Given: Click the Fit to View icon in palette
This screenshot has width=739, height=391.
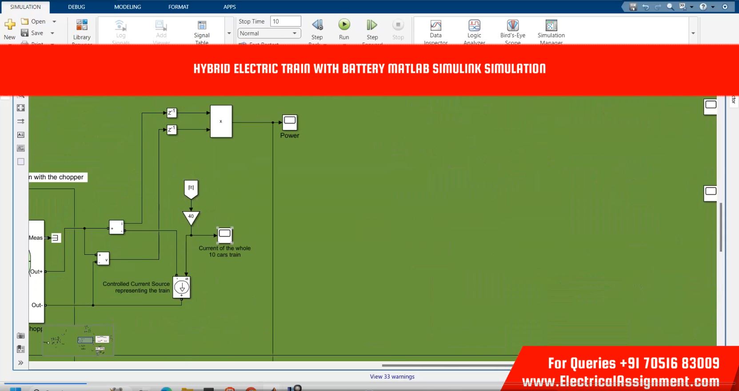Looking at the screenshot, I should click(x=20, y=108).
